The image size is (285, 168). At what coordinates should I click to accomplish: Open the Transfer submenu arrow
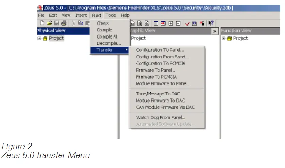126,50
